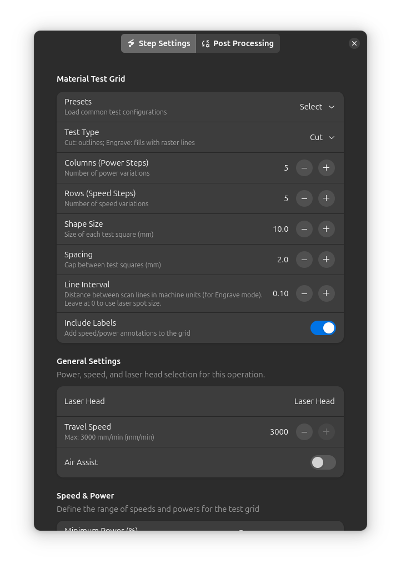Viewport: 401px width, 568px height.
Task: Click the plus icon next to Shape Size
Action: 326,229
